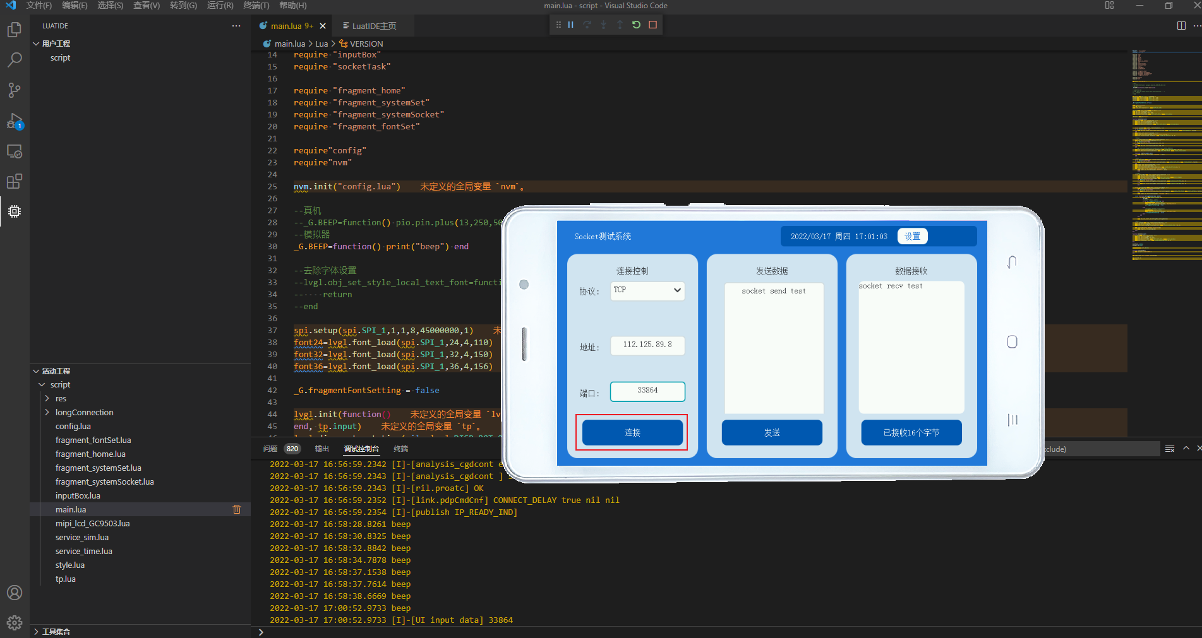Open the Source Control view

pyautogui.click(x=15, y=90)
